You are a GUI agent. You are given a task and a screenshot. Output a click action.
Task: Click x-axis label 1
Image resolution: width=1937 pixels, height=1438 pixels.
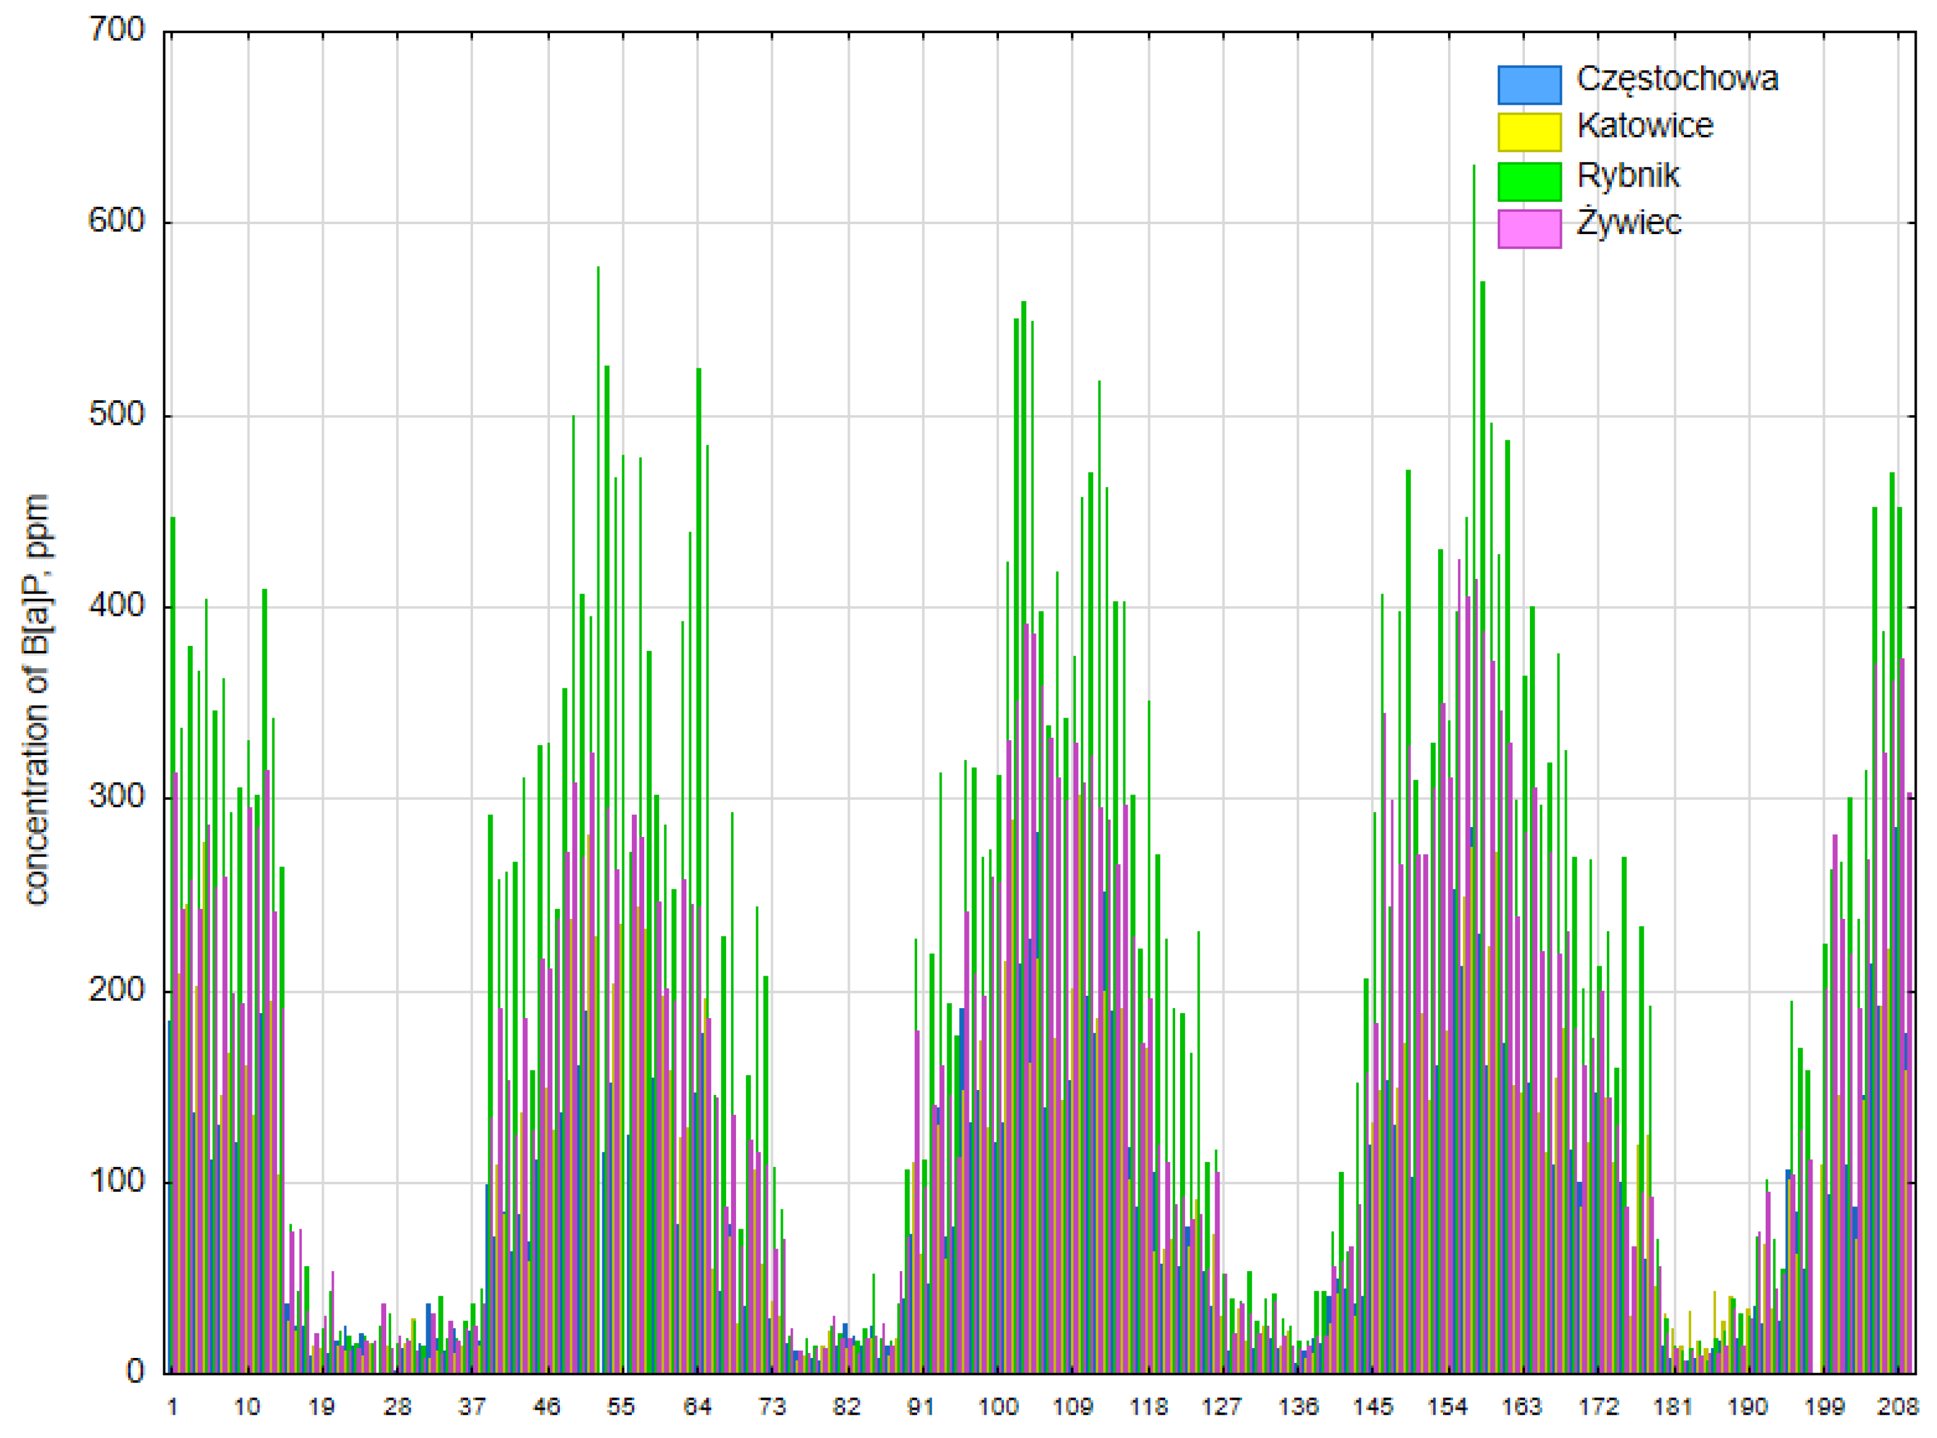[x=172, y=1408]
